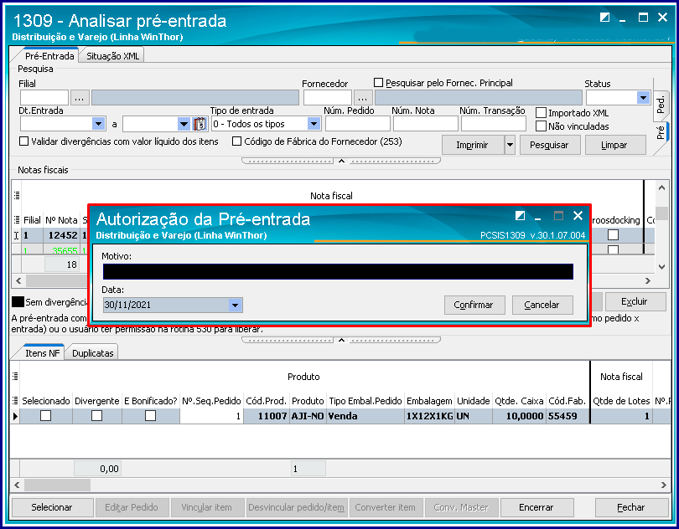Open Data dropdown in authorization dialog
This screenshot has height=529, width=679.
coord(236,305)
